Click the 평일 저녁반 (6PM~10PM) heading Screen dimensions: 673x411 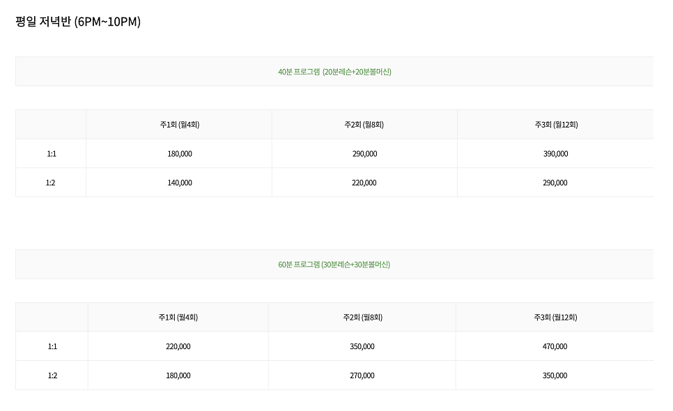[x=78, y=22]
